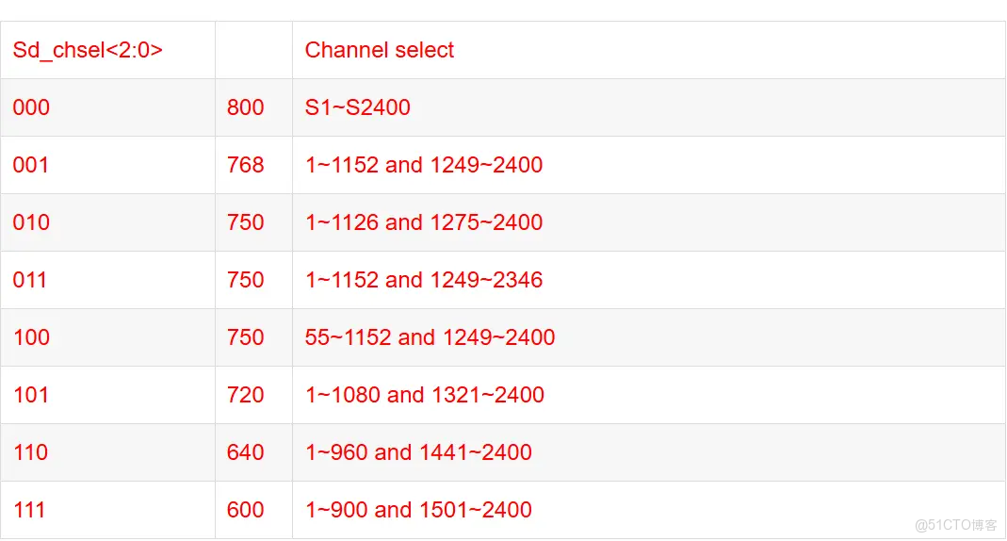The image size is (1007, 541).
Task: Click the "55~1152 and 1249~2400" cell
Action: click(430, 337)
